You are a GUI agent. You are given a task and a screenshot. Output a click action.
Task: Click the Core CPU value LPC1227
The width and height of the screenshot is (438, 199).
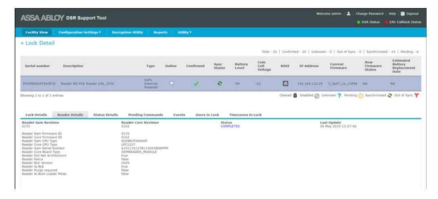point(128,145)
